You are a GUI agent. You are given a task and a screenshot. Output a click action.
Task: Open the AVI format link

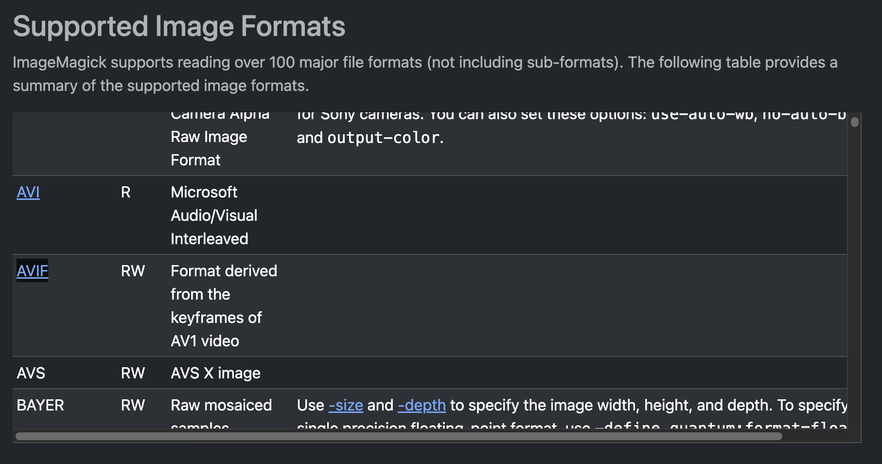(x=28, y=193)
